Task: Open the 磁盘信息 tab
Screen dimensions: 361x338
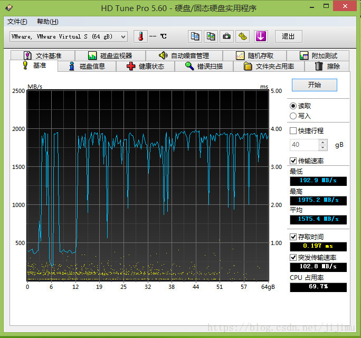Action: [87, 67]
